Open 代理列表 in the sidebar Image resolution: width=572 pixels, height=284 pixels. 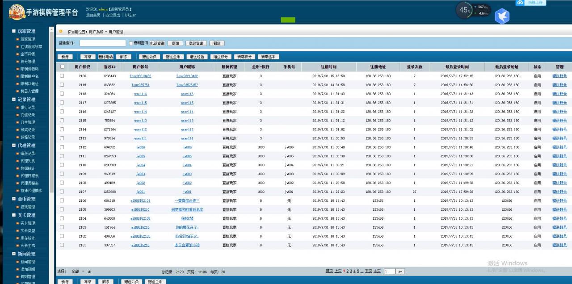point(28,161)
